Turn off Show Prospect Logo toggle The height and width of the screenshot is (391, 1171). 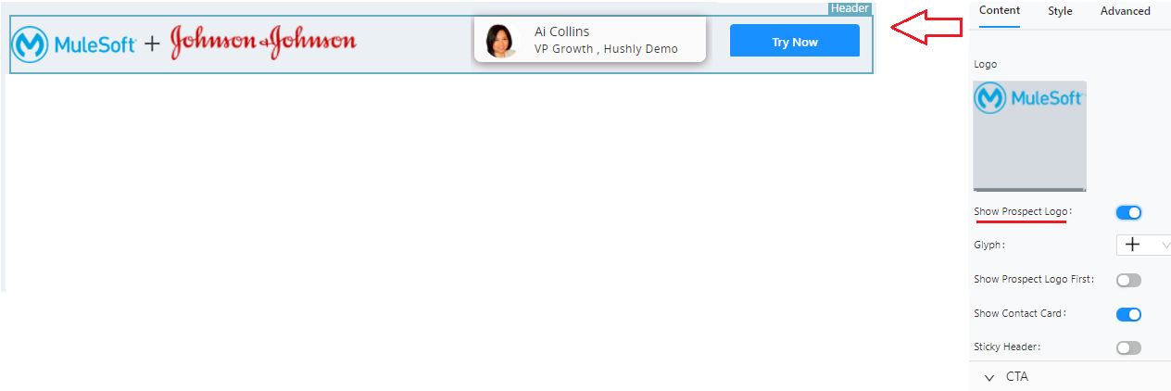point(1128,213)
